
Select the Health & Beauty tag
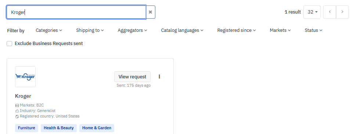tap(59, 128)
